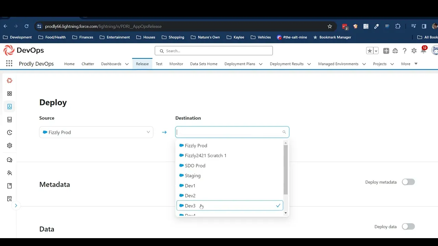Choose Staging as destination

click(x=230, y=176)
